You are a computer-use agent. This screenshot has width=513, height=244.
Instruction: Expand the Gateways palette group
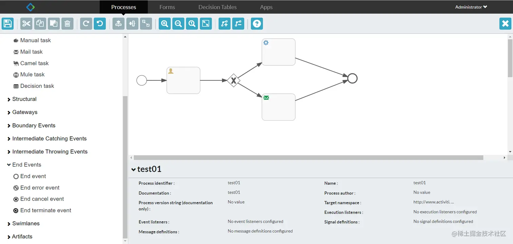click(22, 112)
